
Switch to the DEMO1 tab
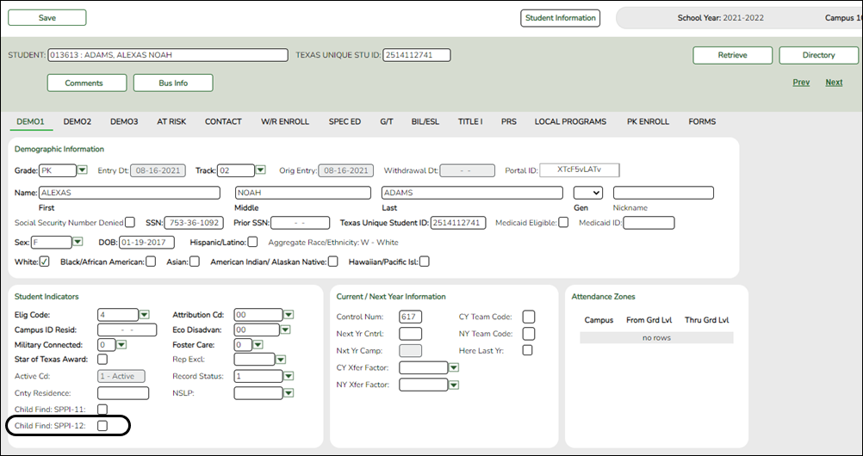(30, 121)
